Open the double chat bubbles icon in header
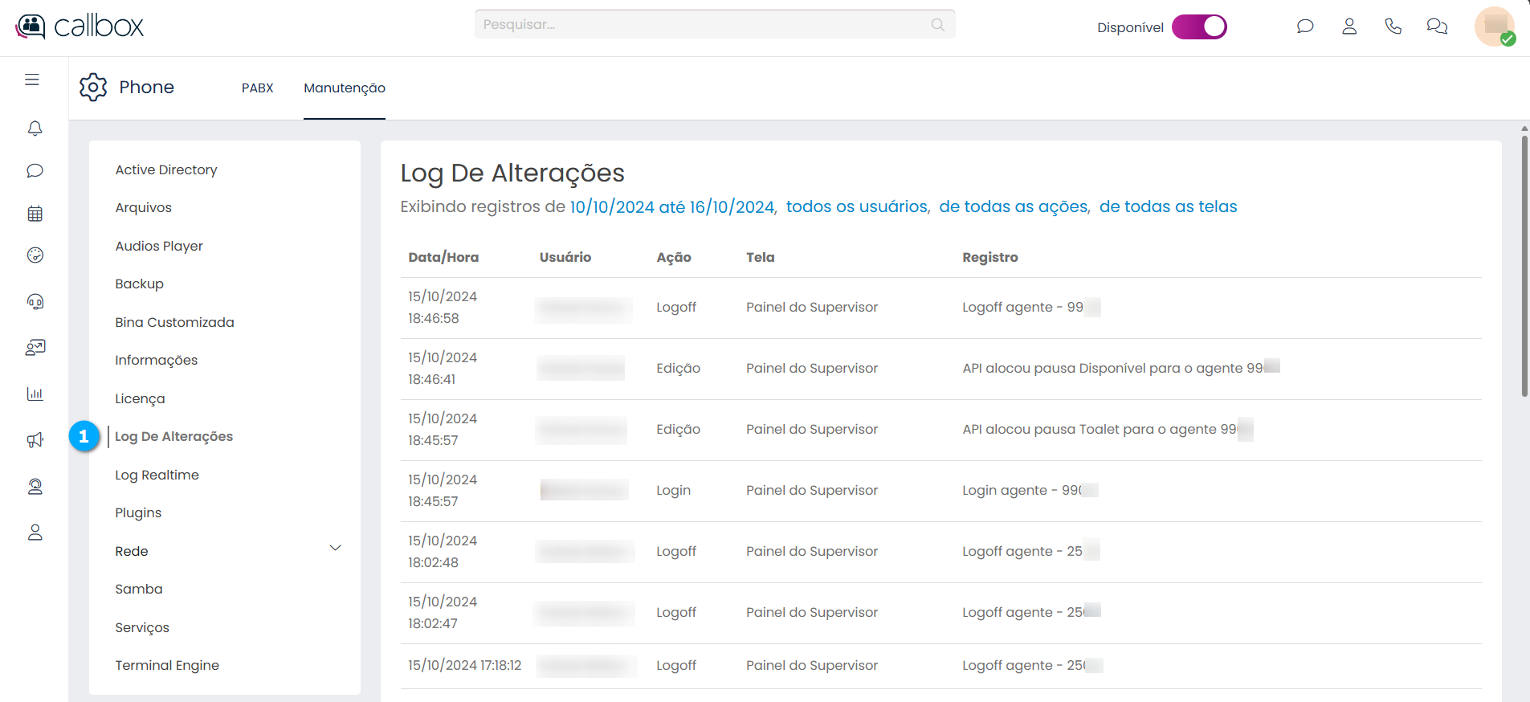Image resolution: width=1530 pixels, height=702 pixels. [1436, 27]
